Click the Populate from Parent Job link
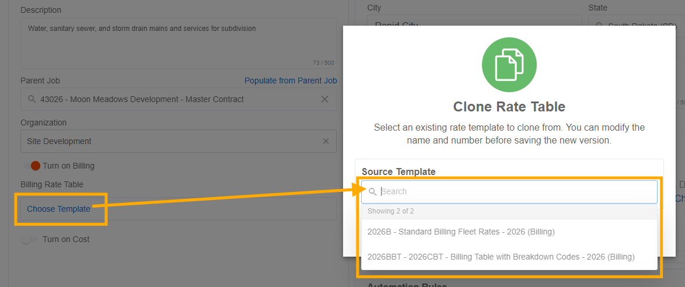 (x=291, y=81)
